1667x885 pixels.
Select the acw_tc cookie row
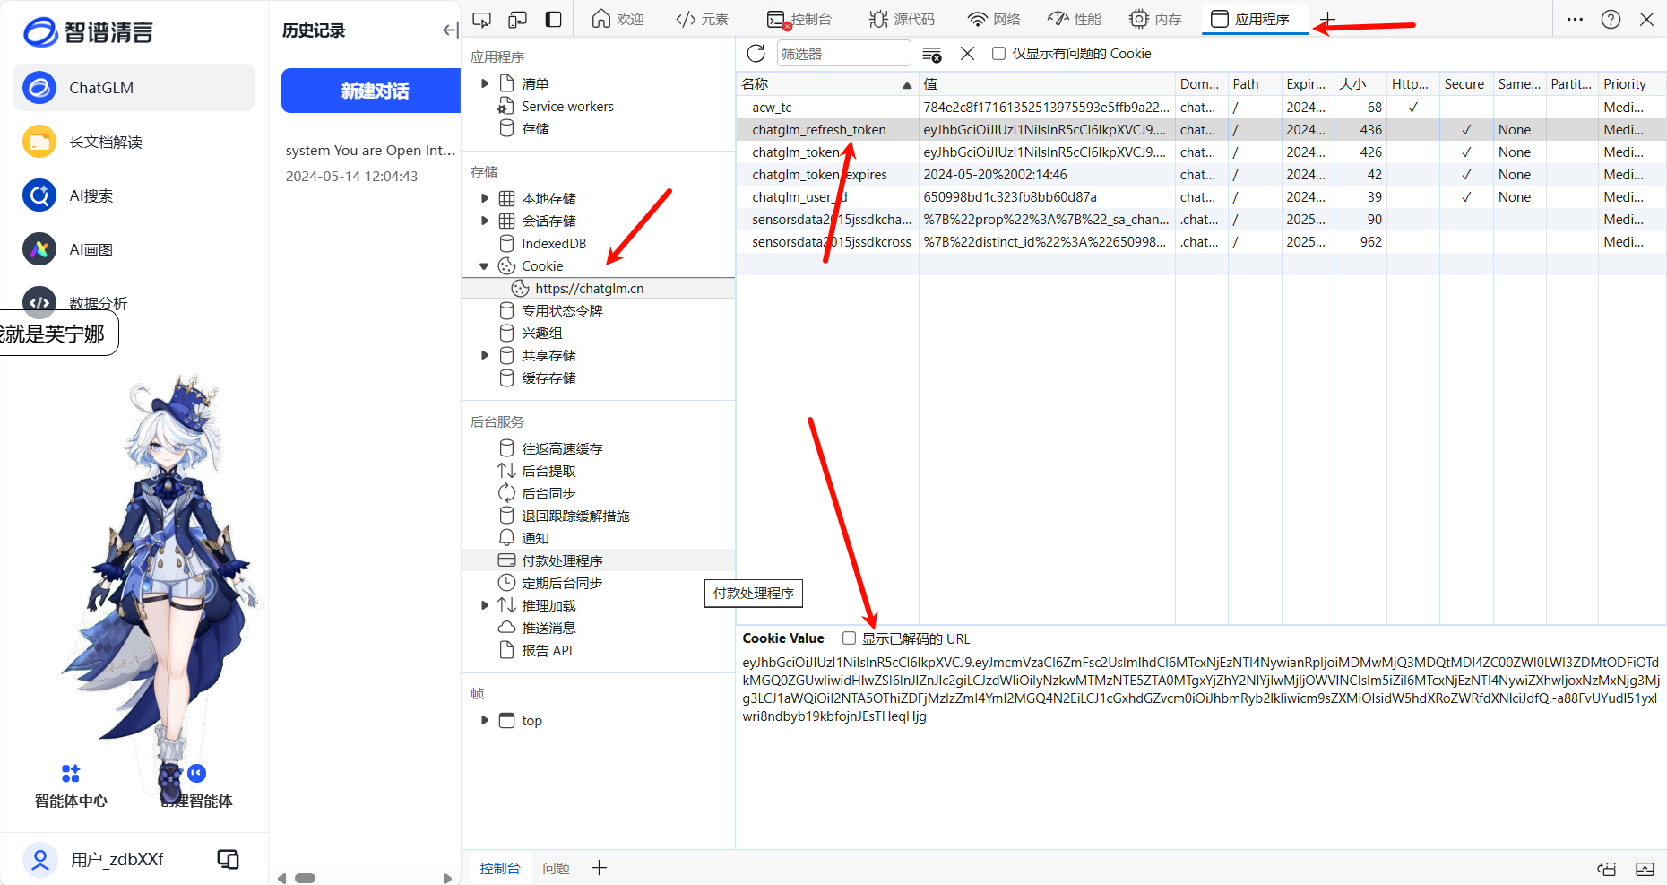click(x=1201, y=108)
